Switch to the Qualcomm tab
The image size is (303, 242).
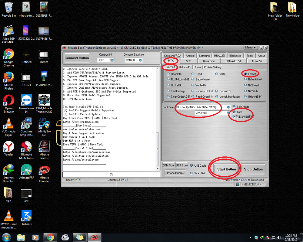[x=209, y=61]
